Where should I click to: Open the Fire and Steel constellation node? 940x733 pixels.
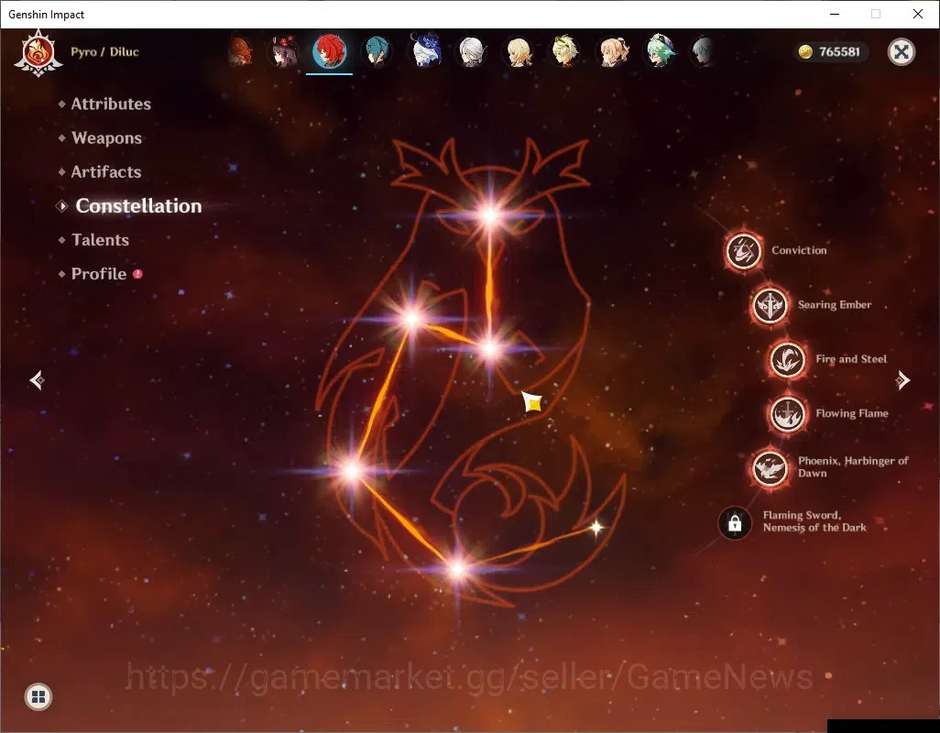[x=787, y=359]
